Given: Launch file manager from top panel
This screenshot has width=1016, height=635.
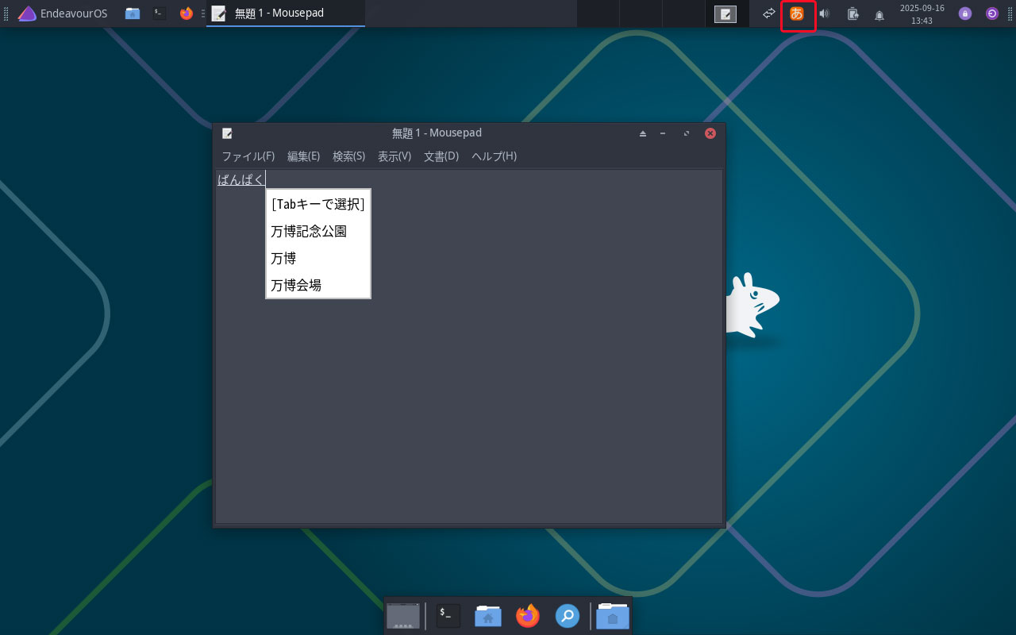Looking at the screenshot, I should 133,13.
